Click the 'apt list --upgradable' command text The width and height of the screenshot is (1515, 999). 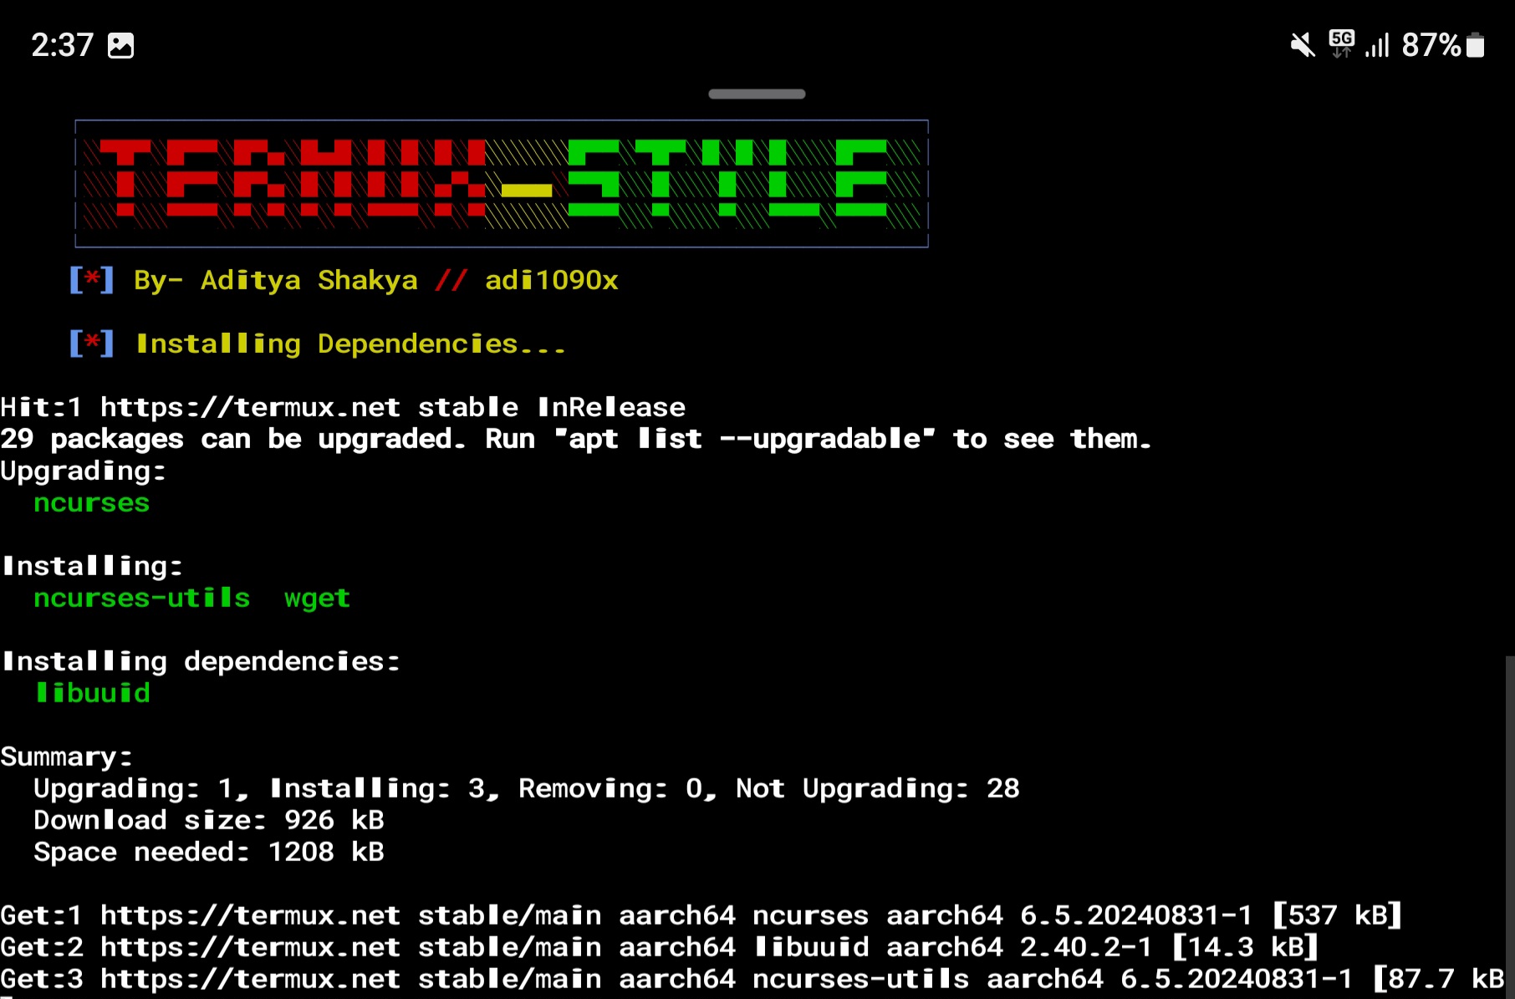click(x=744, y=439)
